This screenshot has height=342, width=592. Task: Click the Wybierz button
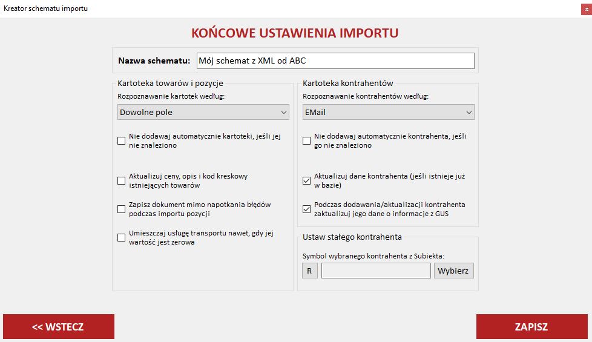(453, 271)
